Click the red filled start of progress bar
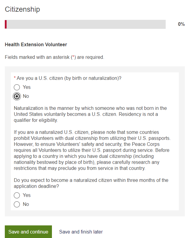Screen dimensions: 187x238 point(6,24)
